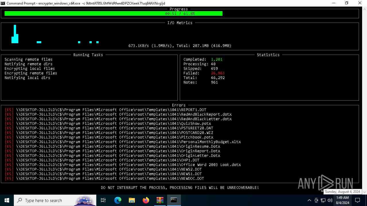This screenshot has width=367, height=206.
Task: Click the Type here to search box
Action: pos(55,200)
